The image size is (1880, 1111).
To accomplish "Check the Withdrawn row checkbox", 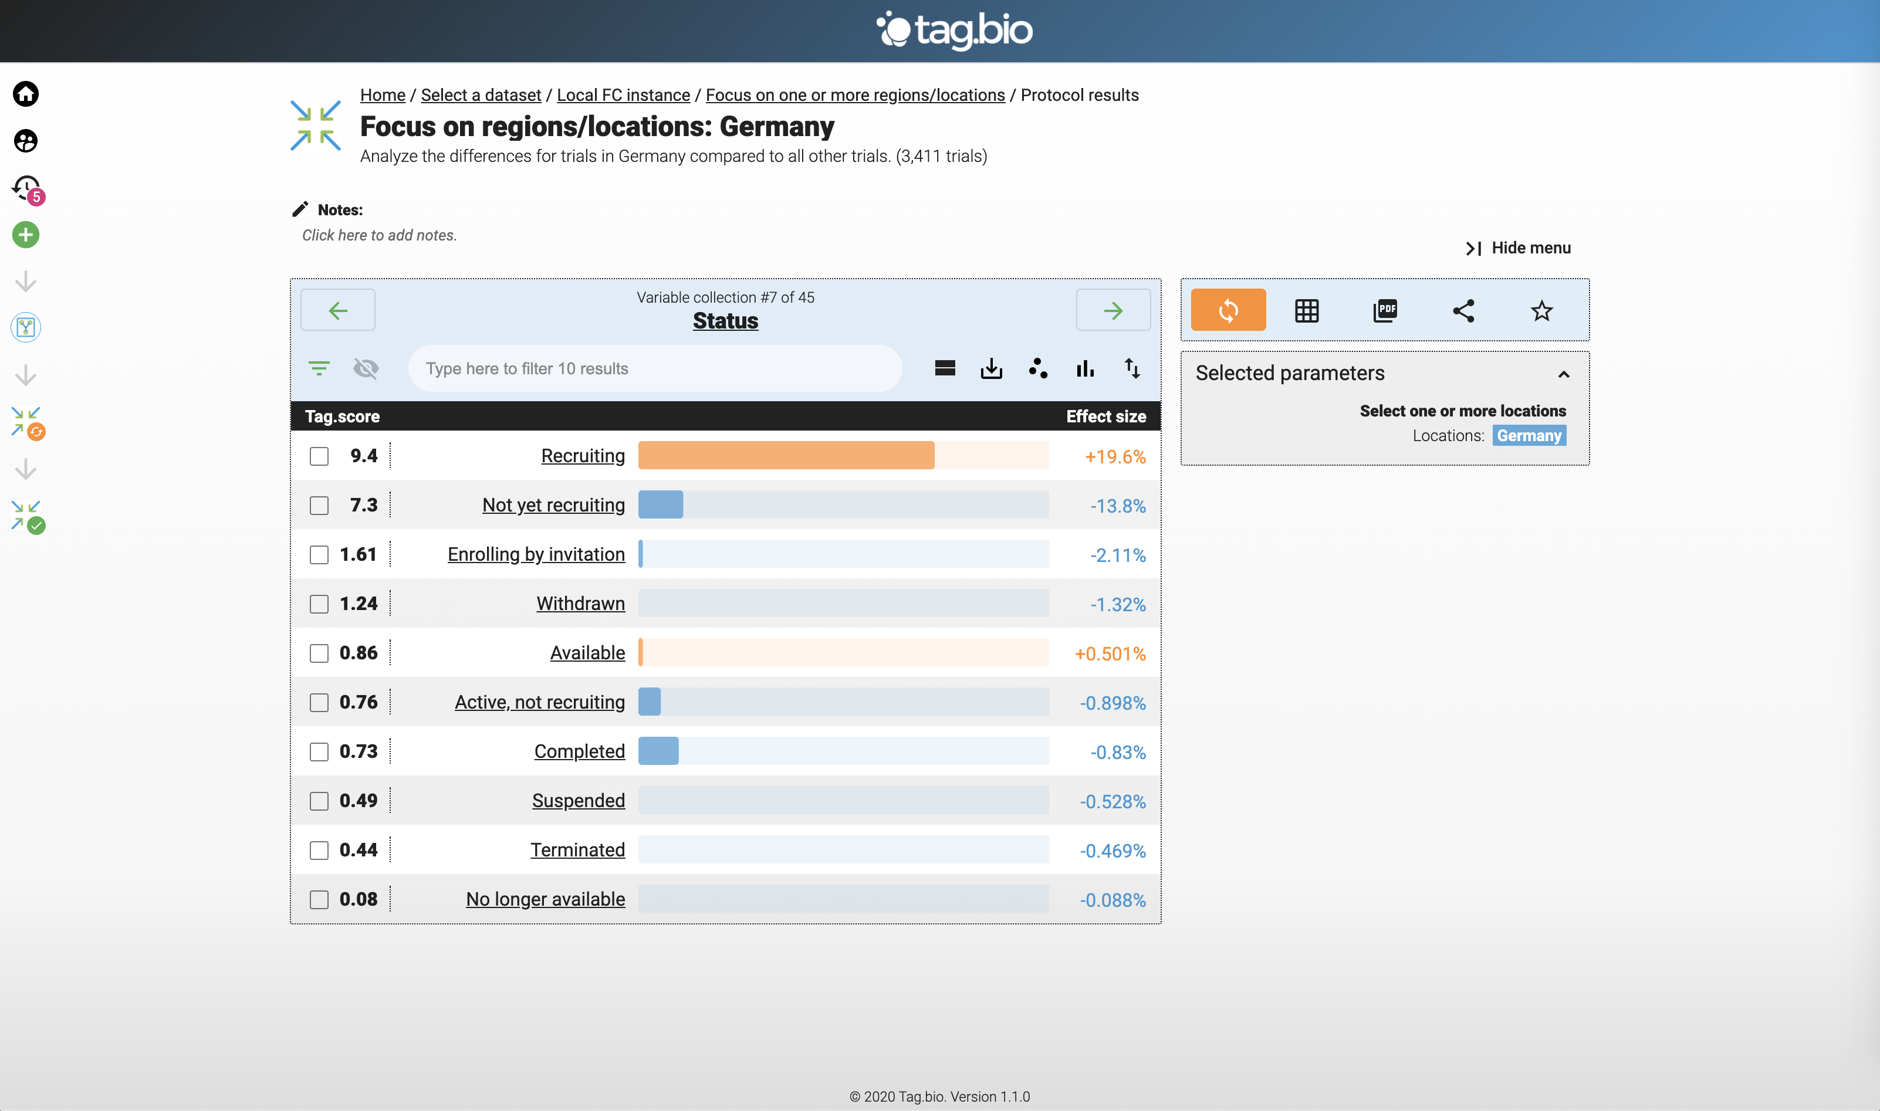I will (319, 604).
